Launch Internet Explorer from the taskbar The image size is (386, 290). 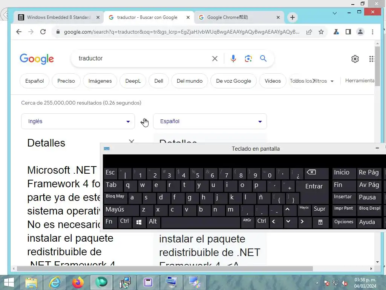click(55, 282)
